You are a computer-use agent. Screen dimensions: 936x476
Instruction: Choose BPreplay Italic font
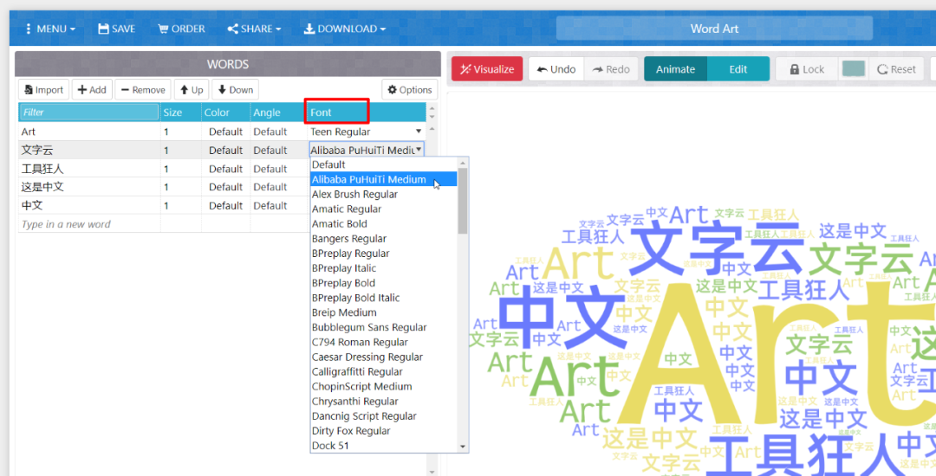[x=384, y=268]
